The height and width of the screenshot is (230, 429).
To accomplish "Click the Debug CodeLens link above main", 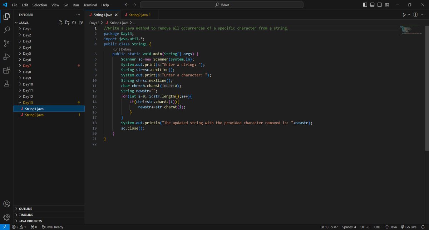I will pos(126,49).
